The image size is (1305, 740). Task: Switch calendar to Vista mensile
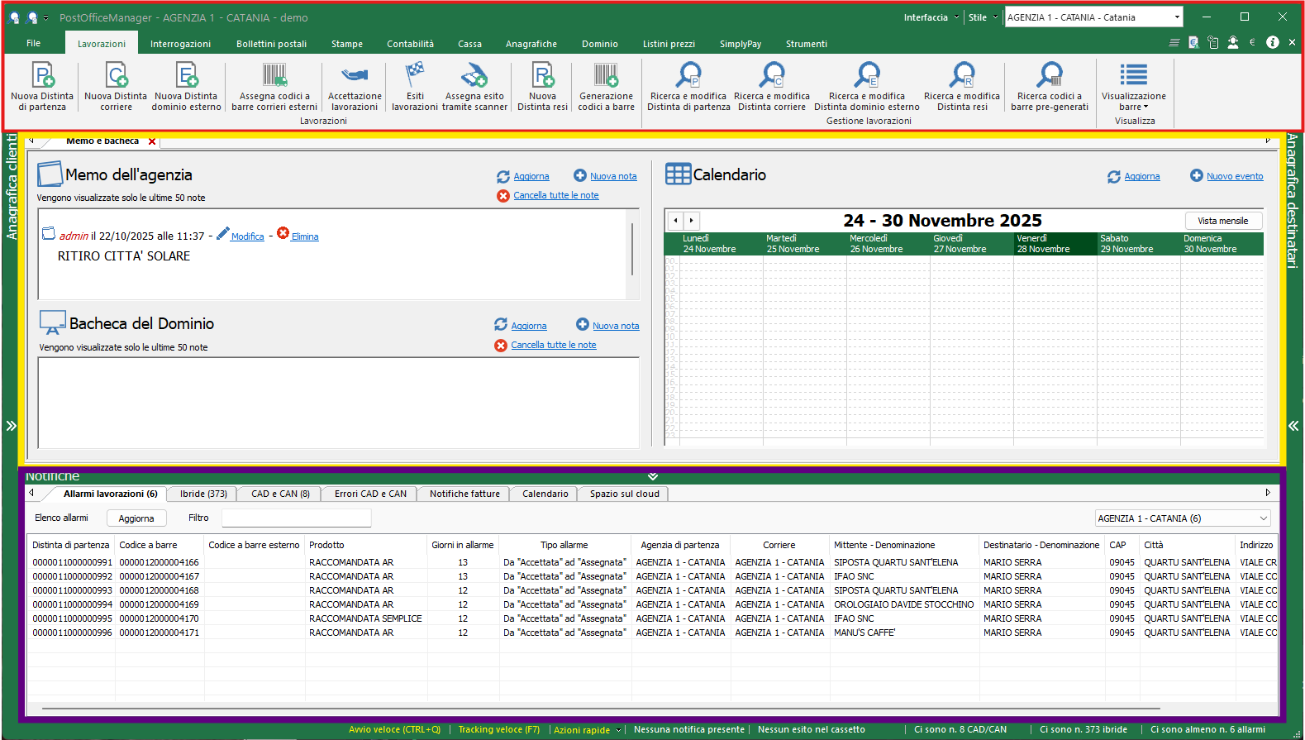(x=1222, y=221)
